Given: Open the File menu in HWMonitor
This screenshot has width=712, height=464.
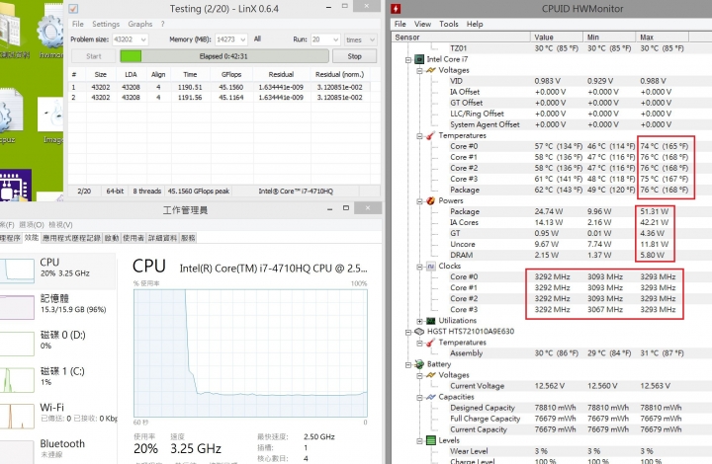Looking at the screenshot, I should coord(400,24).
